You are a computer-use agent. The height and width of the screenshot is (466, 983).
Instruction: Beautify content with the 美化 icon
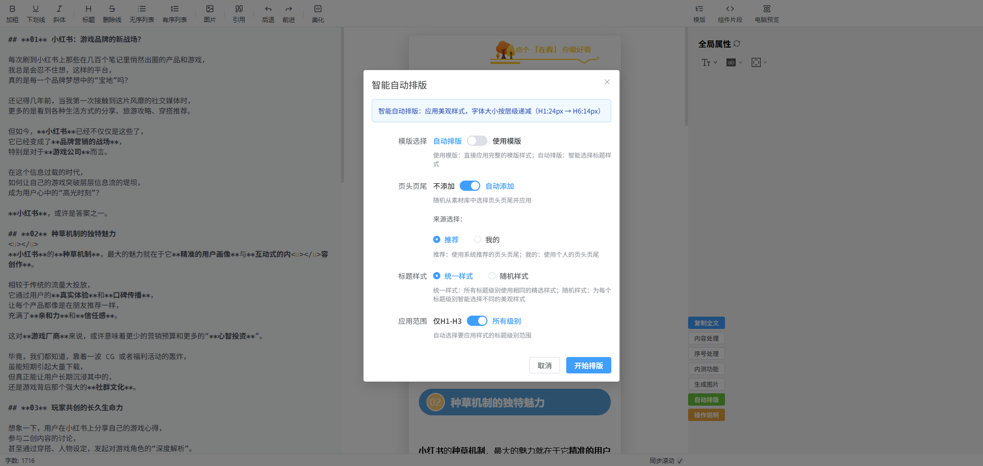click(318, 14)
